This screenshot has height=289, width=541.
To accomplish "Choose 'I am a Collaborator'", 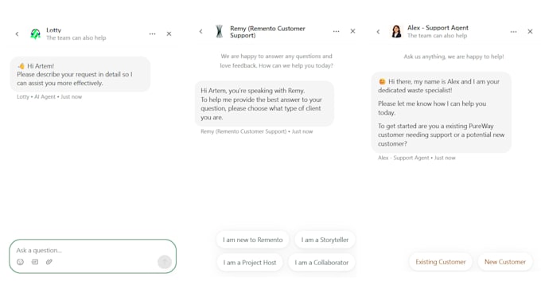I will tap(321, 263).
